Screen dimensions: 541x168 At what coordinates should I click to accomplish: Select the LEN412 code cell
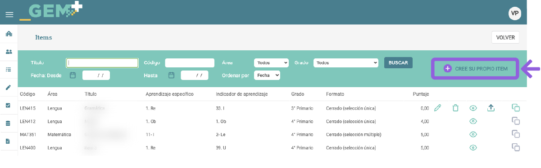tap(28, 121)
